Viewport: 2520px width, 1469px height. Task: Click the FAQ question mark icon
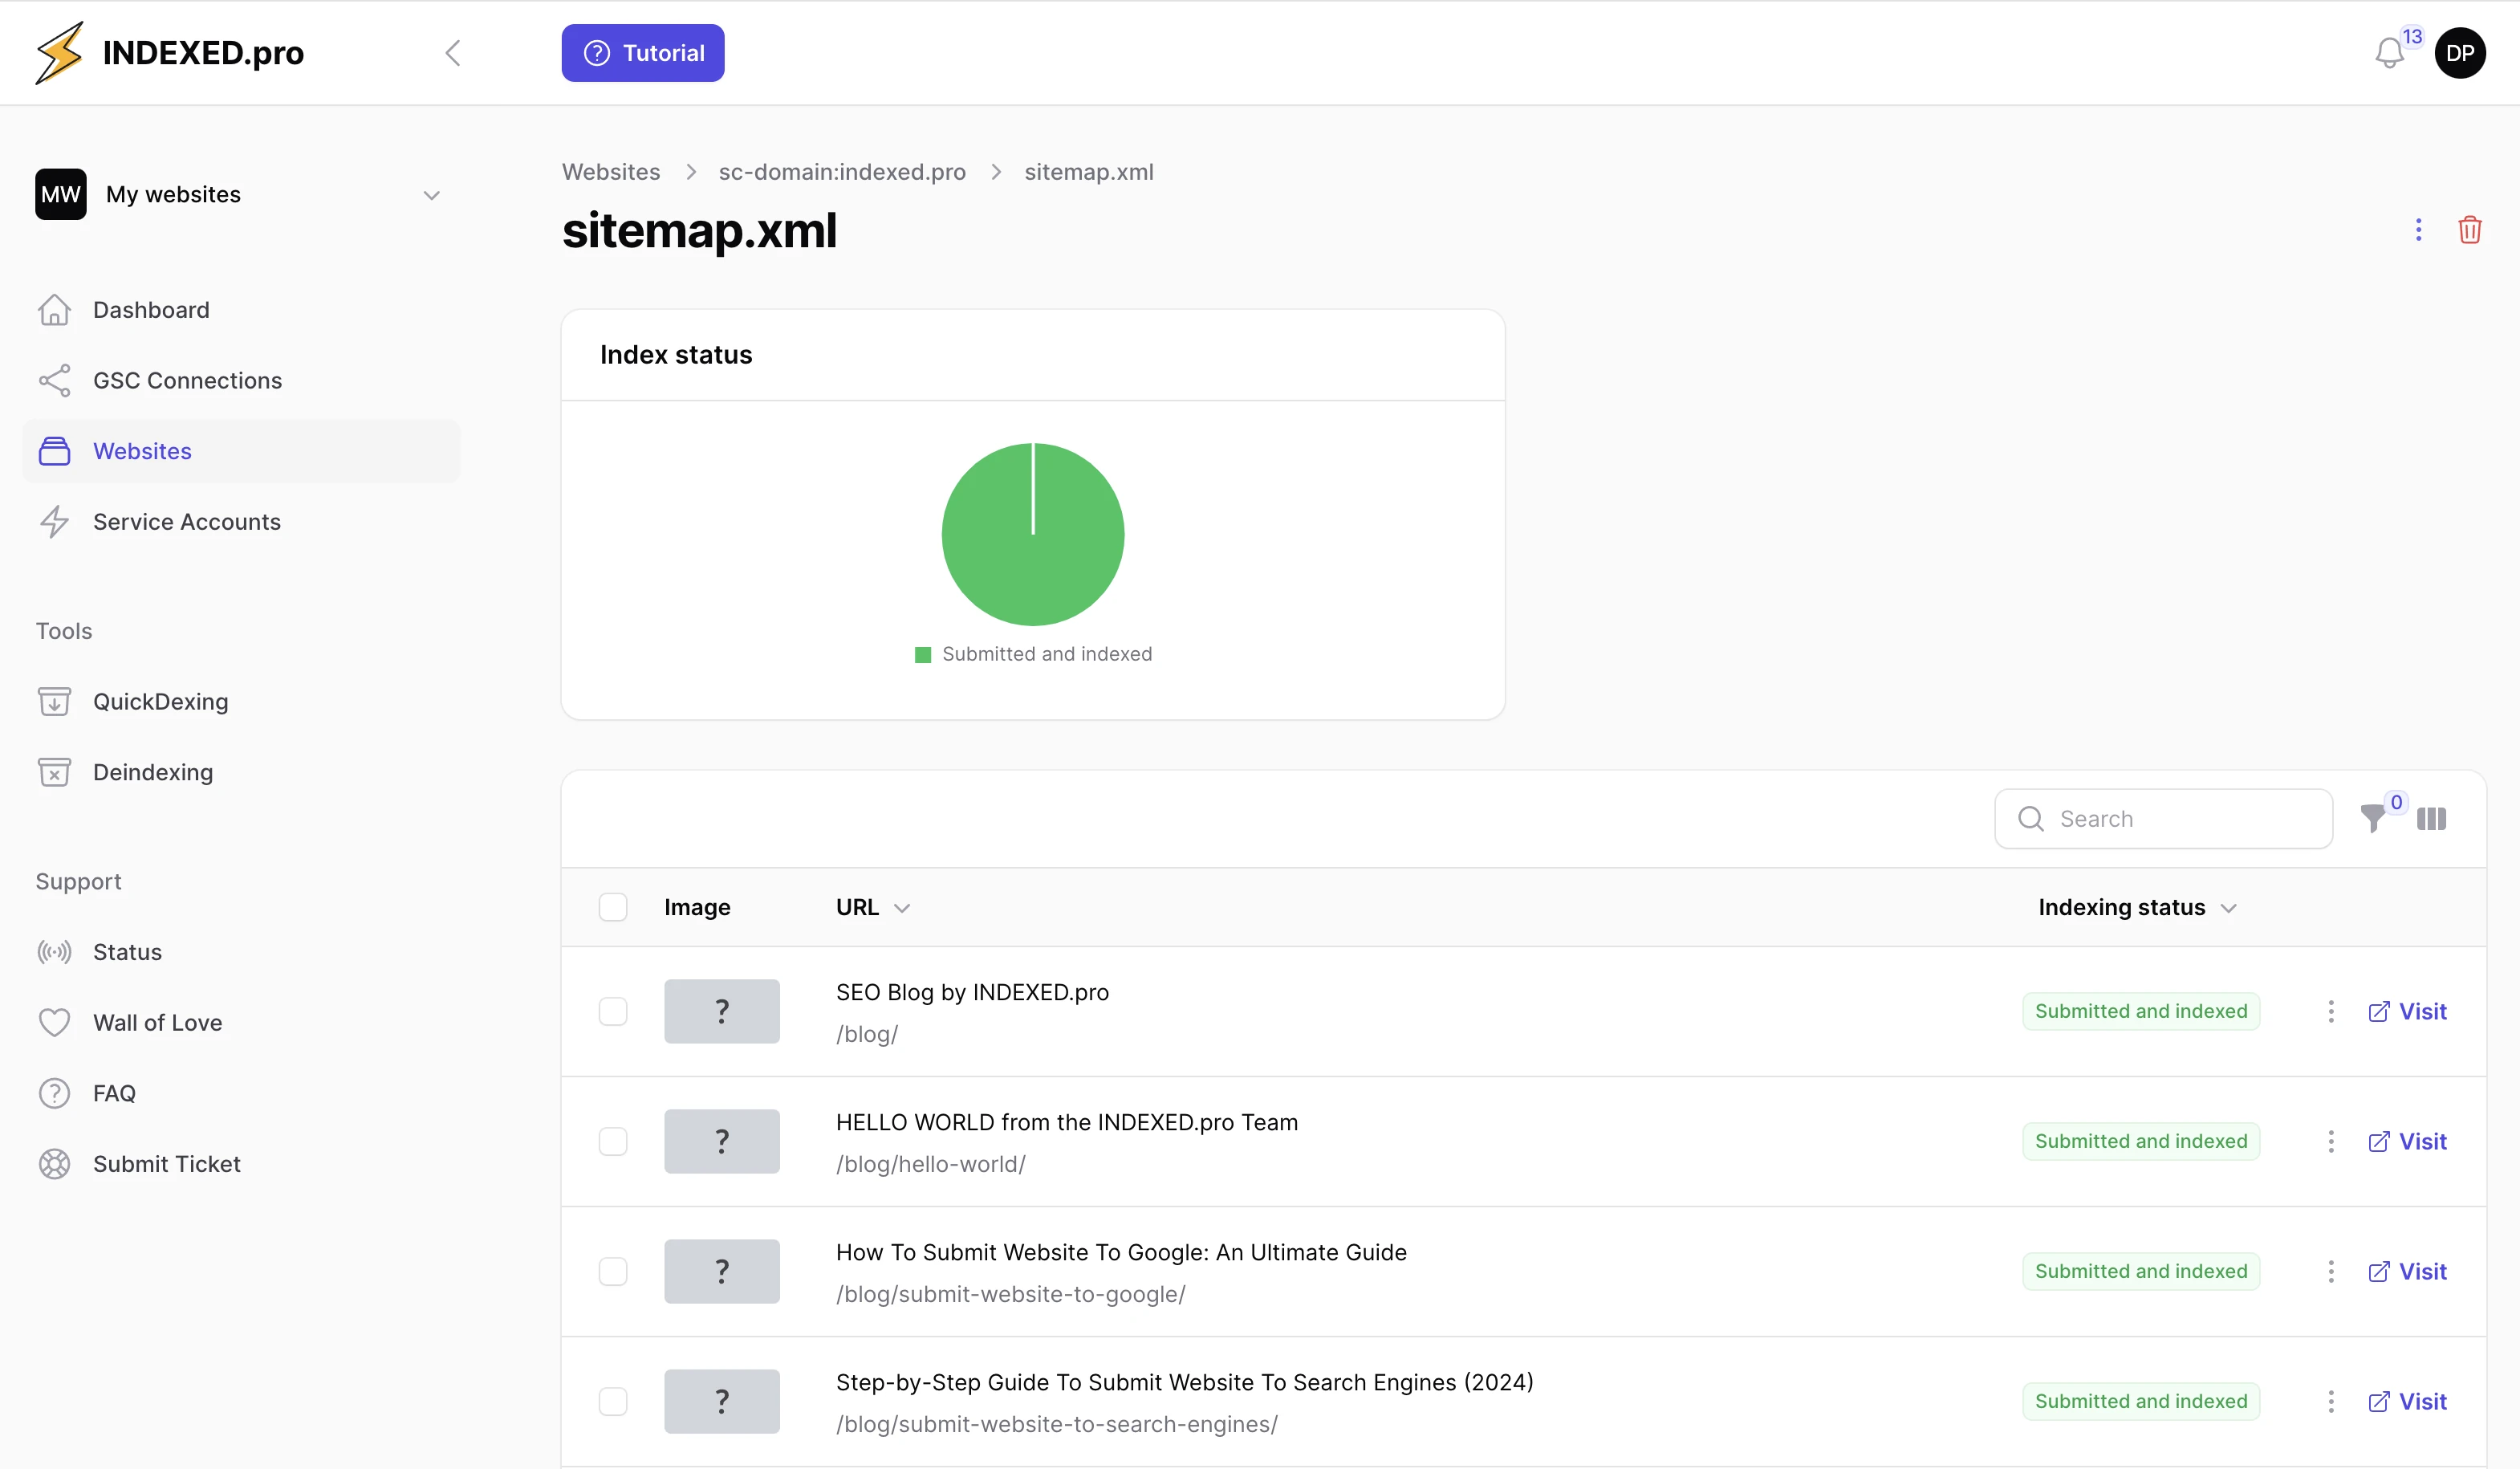[x=54, y=1093]
